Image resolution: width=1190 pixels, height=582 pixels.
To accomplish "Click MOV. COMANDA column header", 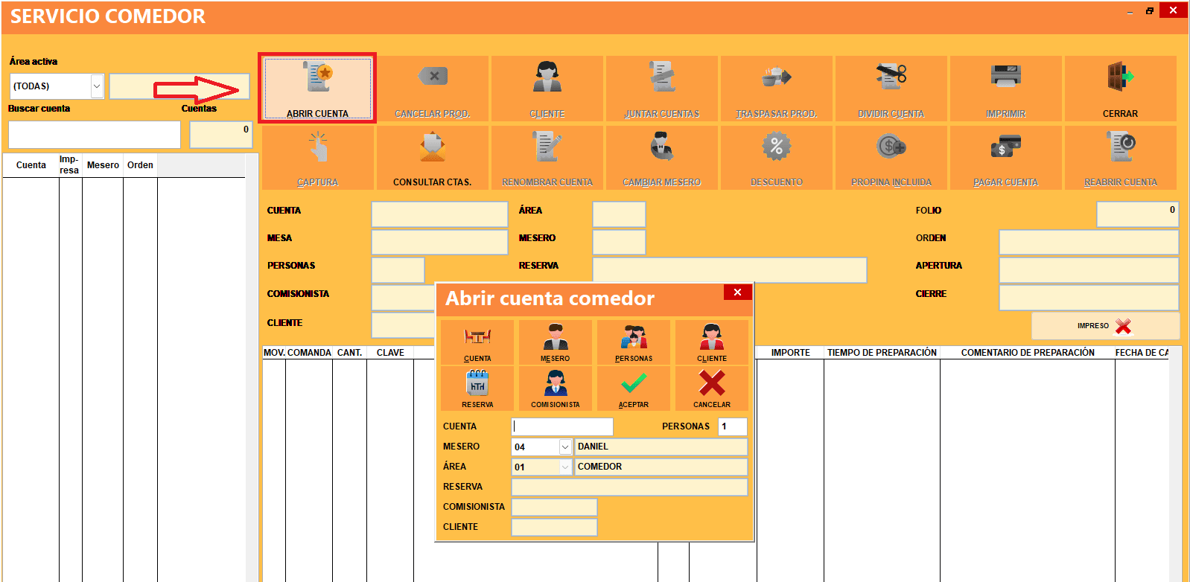I will coord(297,353).
